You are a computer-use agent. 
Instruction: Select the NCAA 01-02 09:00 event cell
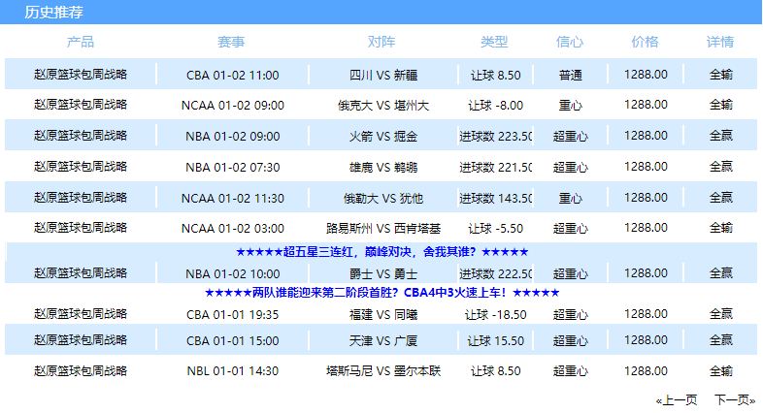[x=233, y=105]
